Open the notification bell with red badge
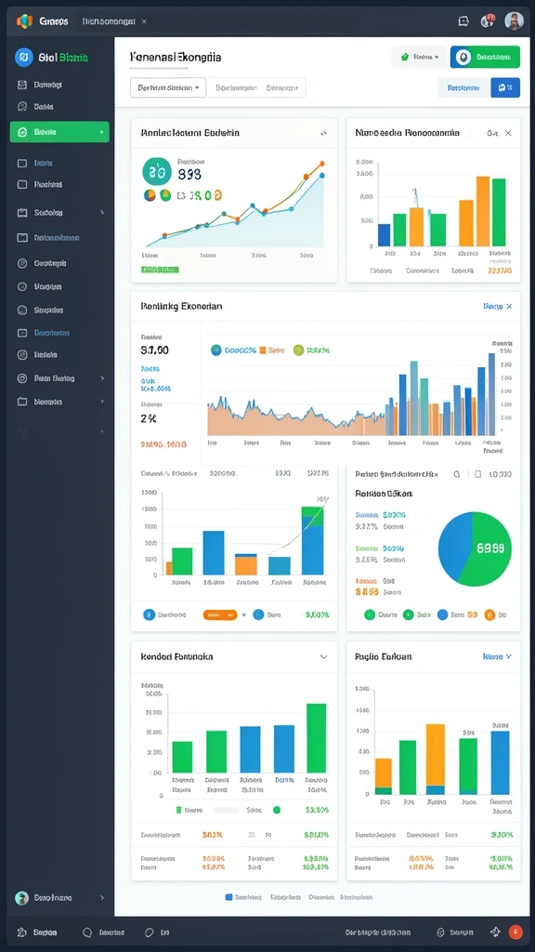 pyautogui.click(x=487, y=21)
